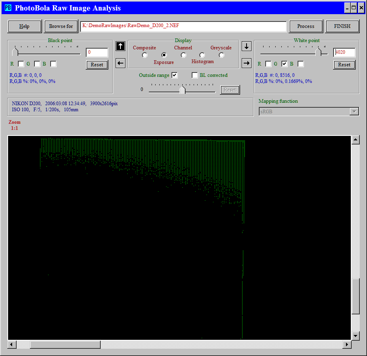Click the down arrow button beside Display panel
This screenshot has height=356, width=367.
coord(247,46)
